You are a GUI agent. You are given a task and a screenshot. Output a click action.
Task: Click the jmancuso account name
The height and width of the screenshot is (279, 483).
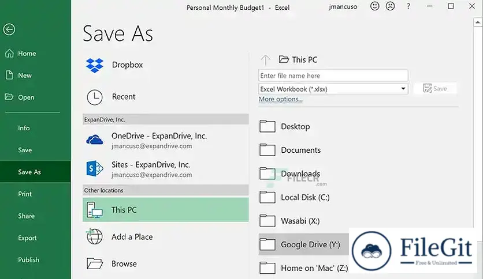(343, 6)
